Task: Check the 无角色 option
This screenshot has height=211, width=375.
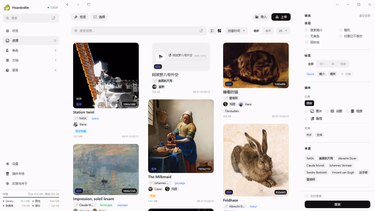Action: point(307,36)
